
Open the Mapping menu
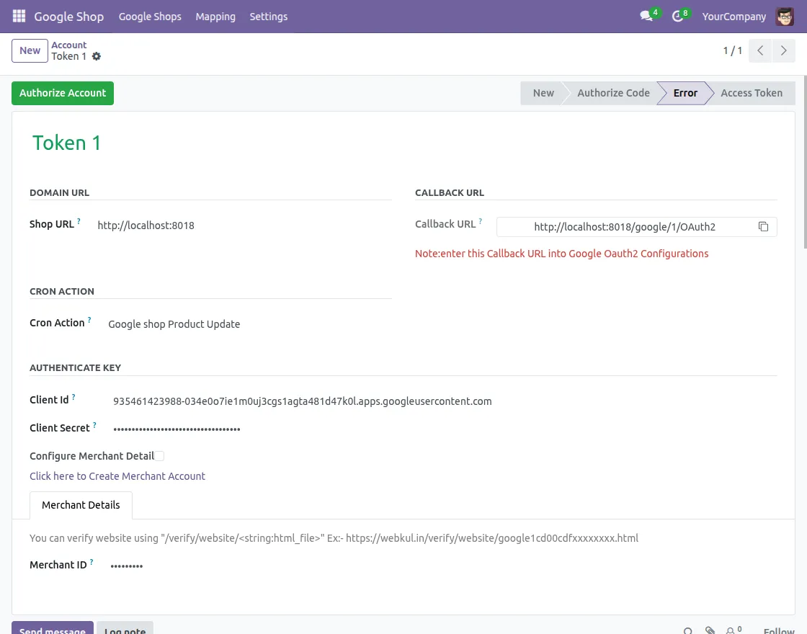pos(215,16)
